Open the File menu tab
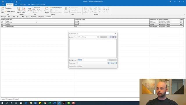This screenshot has height=105, width=186. (x=3, y=5)
